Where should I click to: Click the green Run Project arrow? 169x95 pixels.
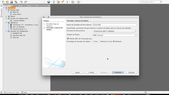click(67, 2)
